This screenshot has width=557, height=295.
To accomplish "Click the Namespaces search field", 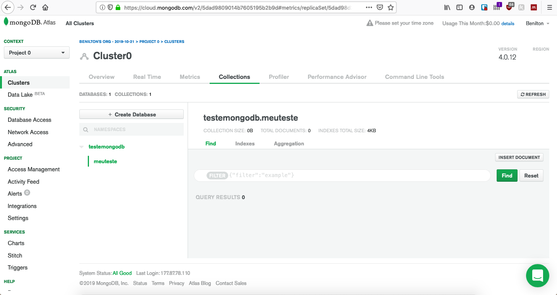I will pyautogui.click(x=132, y=130).
